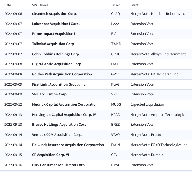
Task: Click date 2022-09-16
Action: 13,165
